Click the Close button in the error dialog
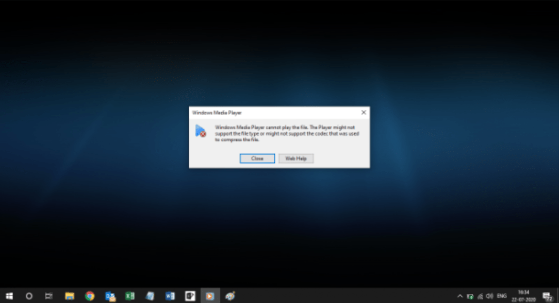This screenshot has width=559, height=303. click(257, 158)
